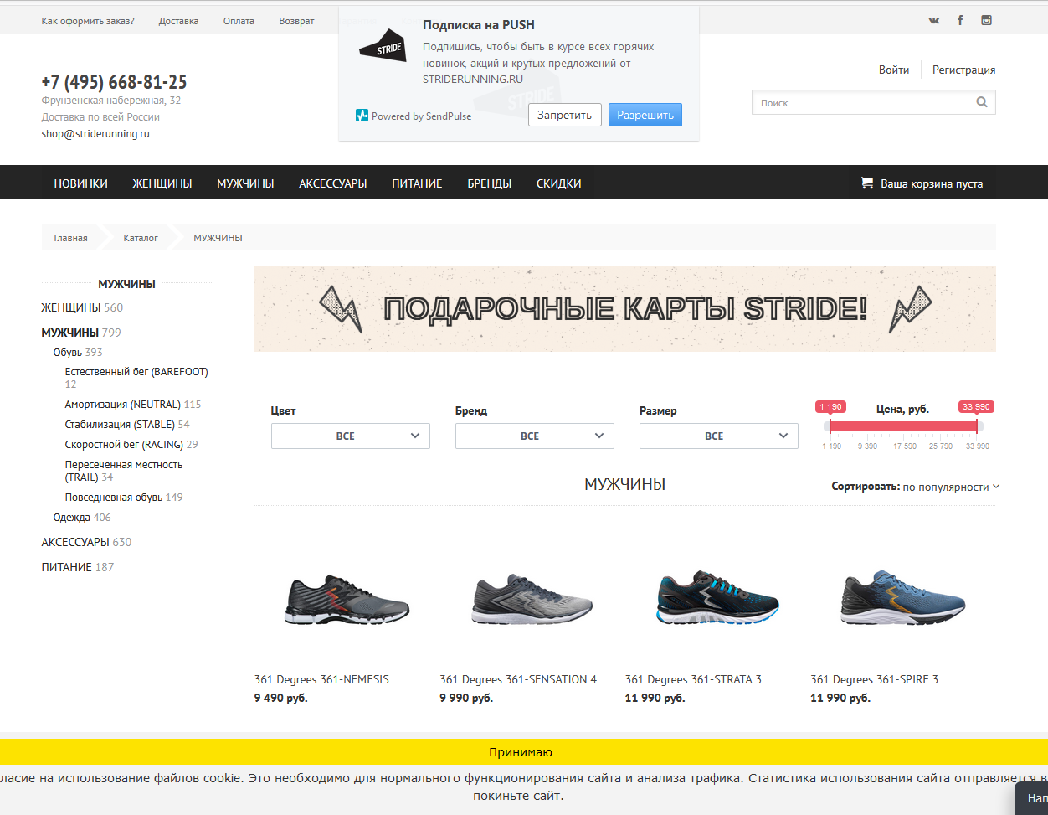1048x815 pixels.
Task: Click the minimum price slider handle
Action: pos(830,426)
